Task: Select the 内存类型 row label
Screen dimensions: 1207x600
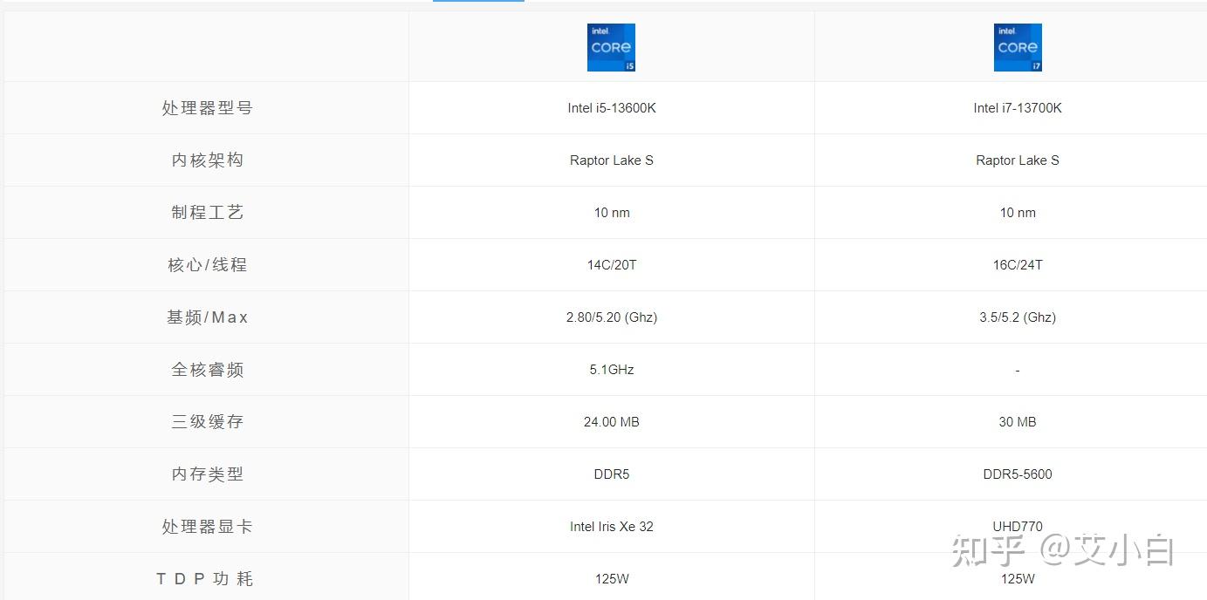Action: (x=207, y=474)
